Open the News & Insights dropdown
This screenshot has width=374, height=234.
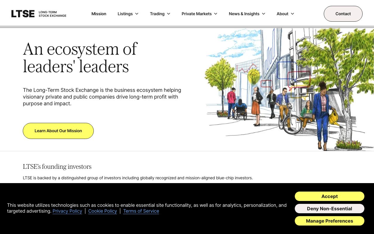[x=247, y=14]
